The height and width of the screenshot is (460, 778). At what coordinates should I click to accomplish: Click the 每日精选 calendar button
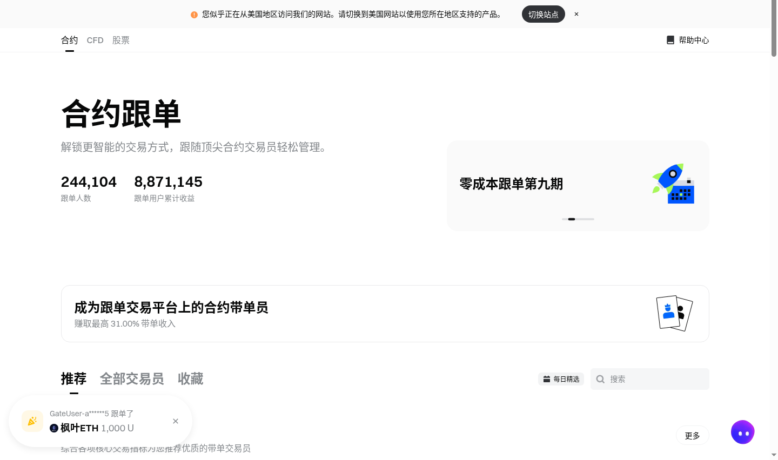(x=561, y=379)
